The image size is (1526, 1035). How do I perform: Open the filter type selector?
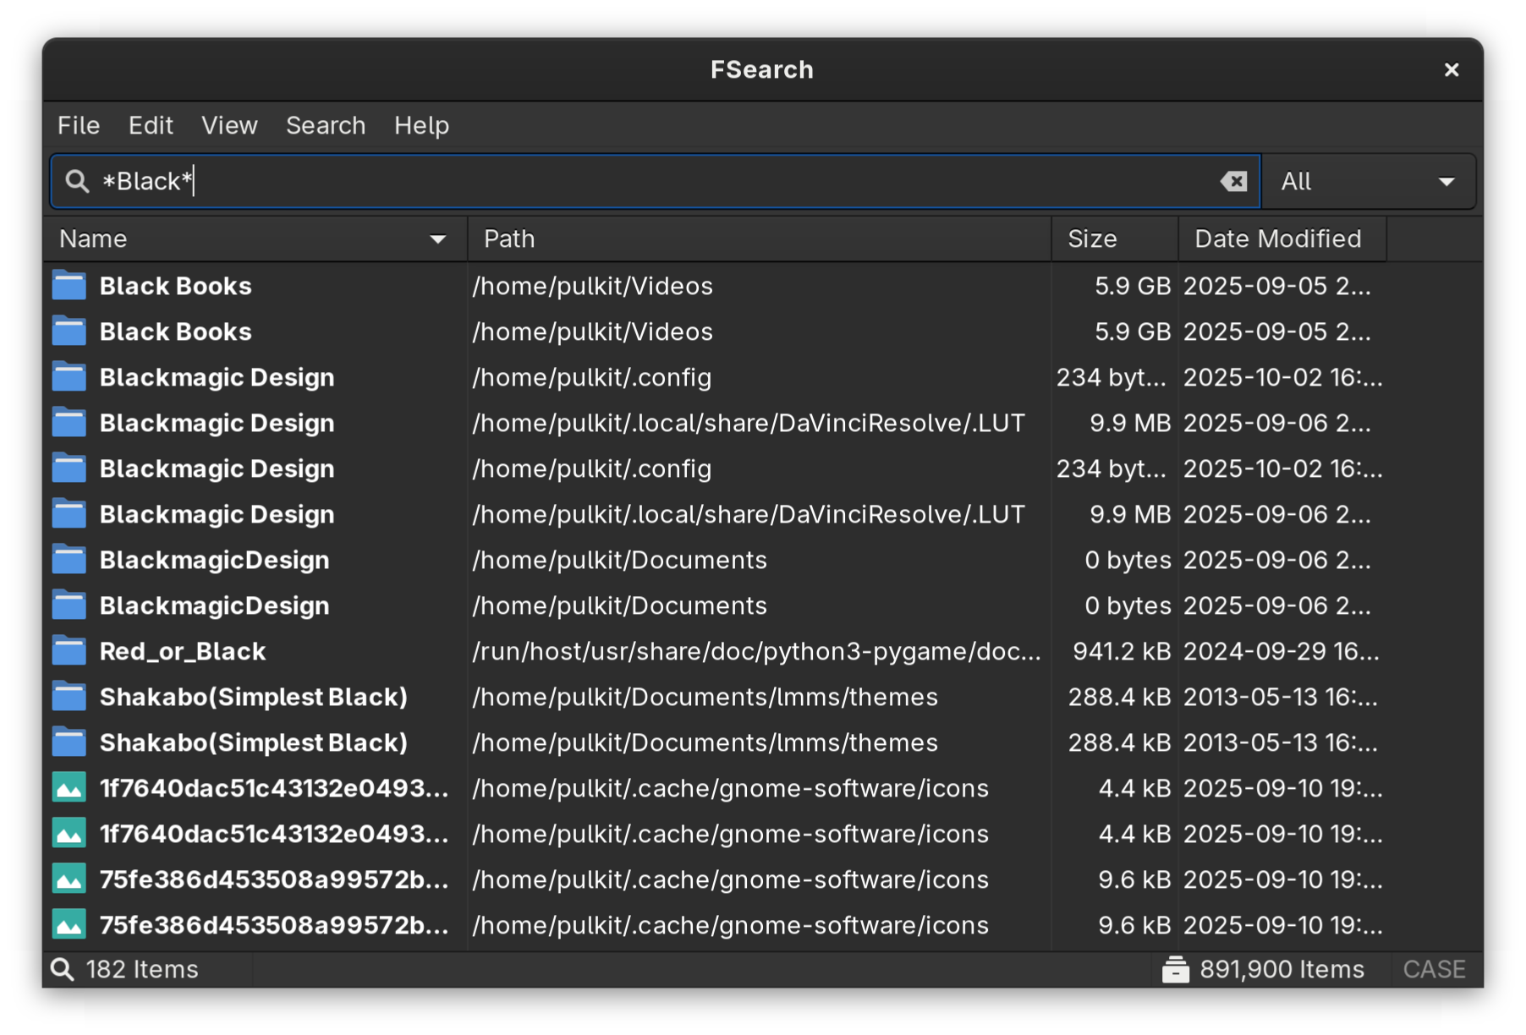coord(1369,181)
